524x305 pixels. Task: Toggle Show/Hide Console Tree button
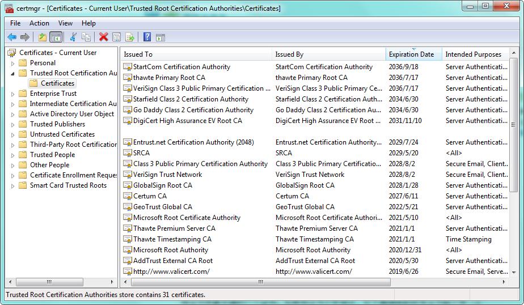click(56, 37)
